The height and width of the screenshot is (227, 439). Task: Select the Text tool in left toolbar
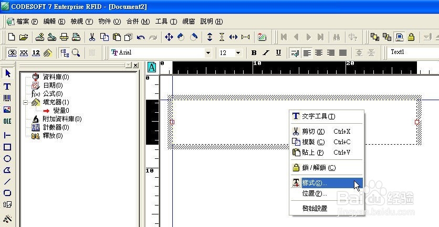7,87
